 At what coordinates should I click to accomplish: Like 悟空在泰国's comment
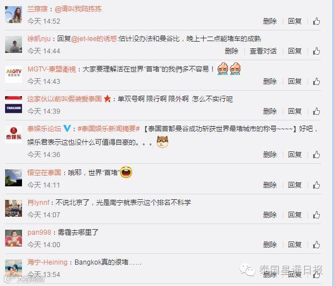point(317,185)
